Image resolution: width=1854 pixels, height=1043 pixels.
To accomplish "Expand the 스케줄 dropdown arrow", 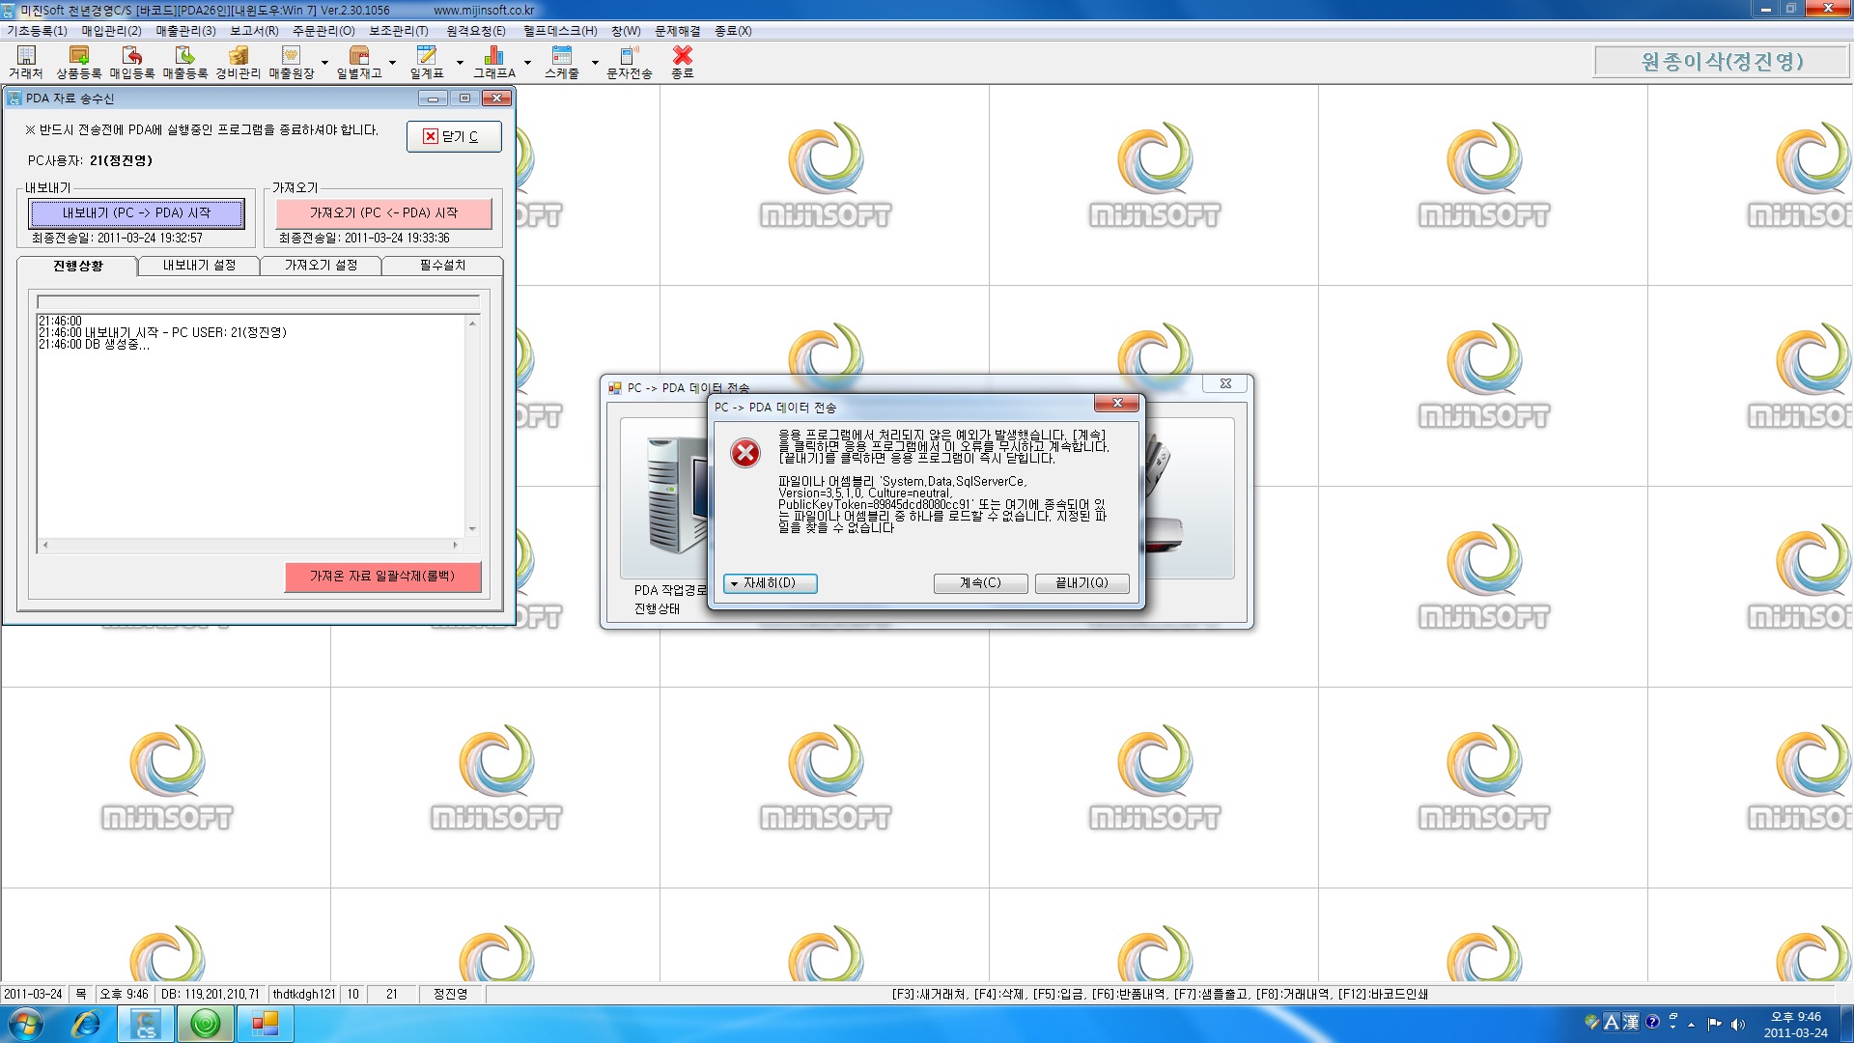I will [x=595, y=63].
